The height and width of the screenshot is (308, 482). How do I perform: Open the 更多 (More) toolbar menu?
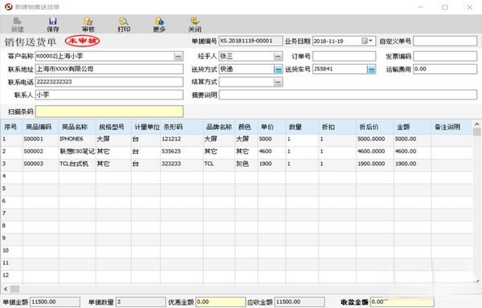point(159,25)
